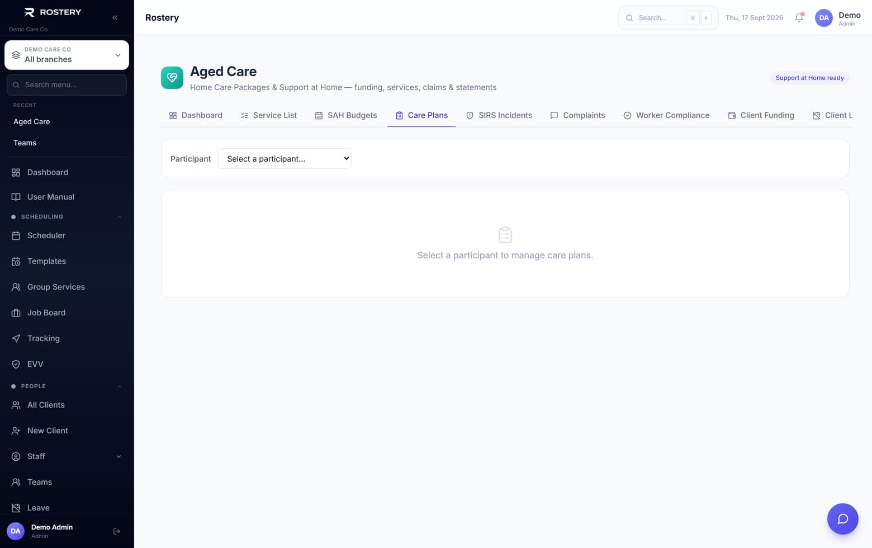The height and width of the screenshot is (548, 872).
Task: Select the Care Plans tab
Action: click(x=421, y=115)
